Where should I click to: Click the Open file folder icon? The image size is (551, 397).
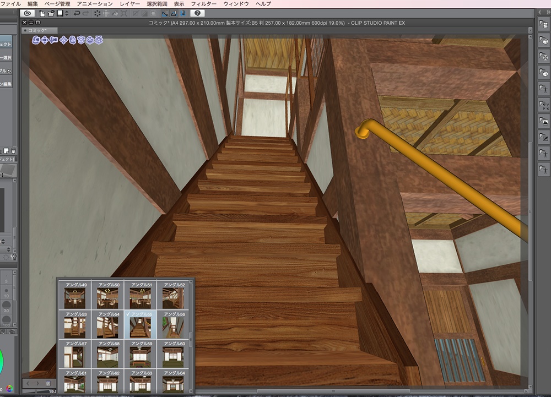pos(51,13)
